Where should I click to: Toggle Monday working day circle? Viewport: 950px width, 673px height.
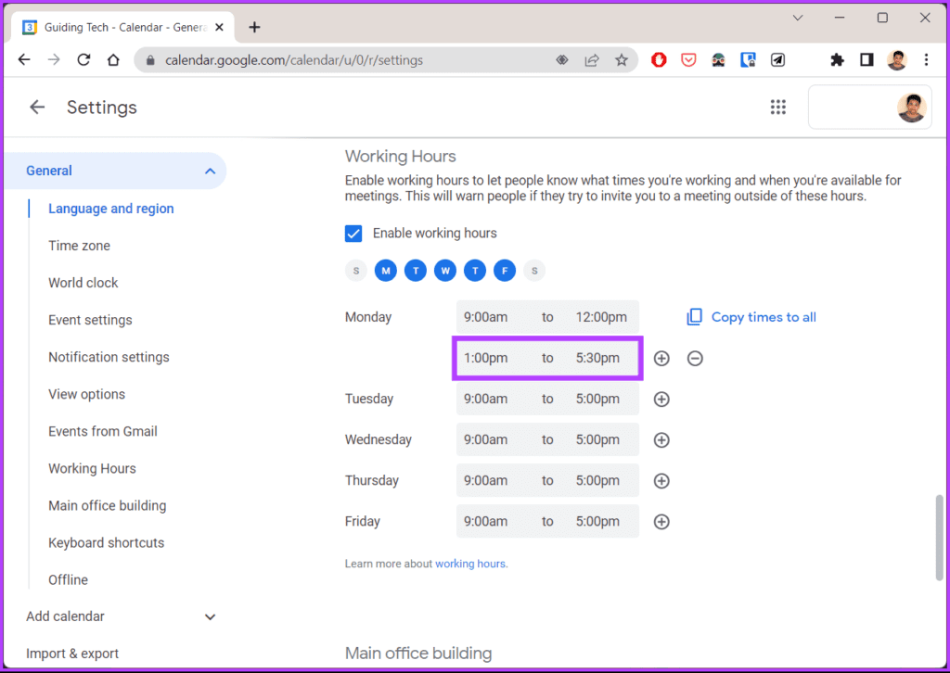(385, 271)
